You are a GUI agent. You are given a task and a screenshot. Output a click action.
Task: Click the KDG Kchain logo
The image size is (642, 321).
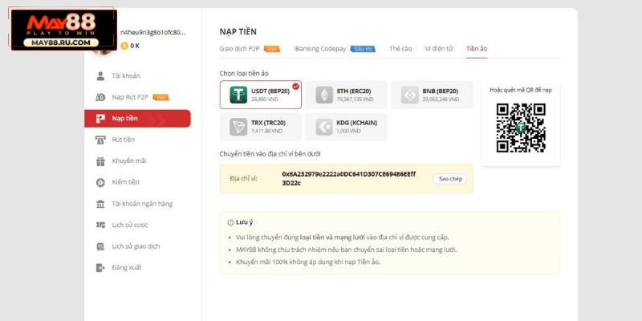pyautogui.click(x=324, y=127)
